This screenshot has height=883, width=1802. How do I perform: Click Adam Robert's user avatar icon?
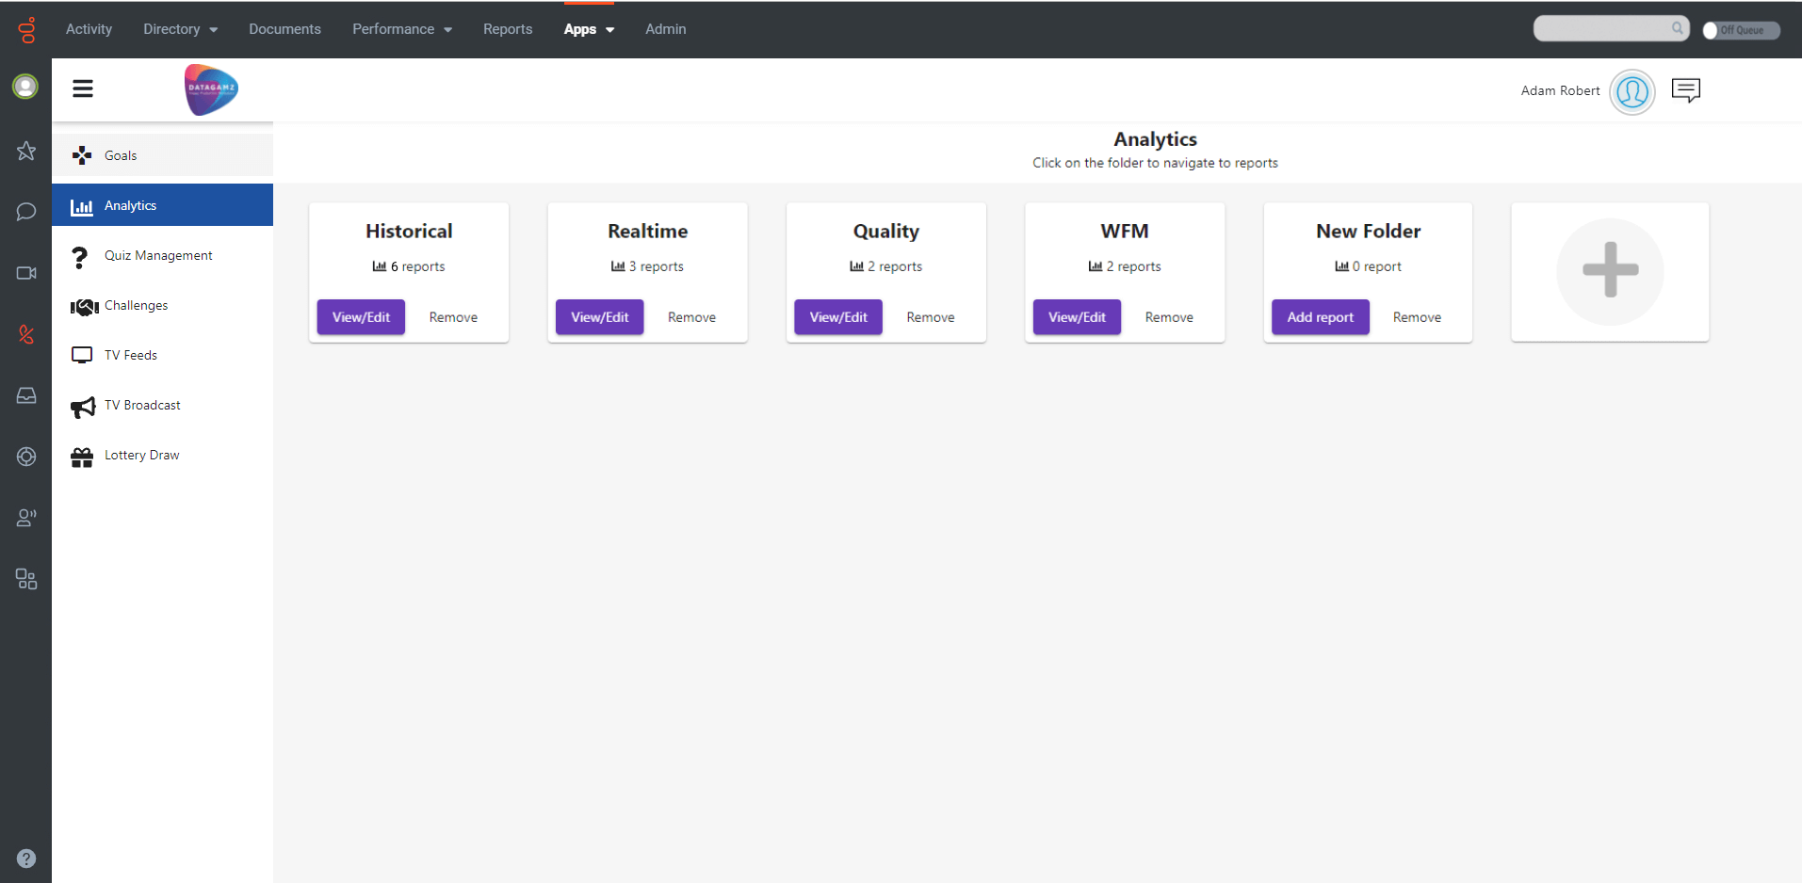click(x=1632, y=92)
